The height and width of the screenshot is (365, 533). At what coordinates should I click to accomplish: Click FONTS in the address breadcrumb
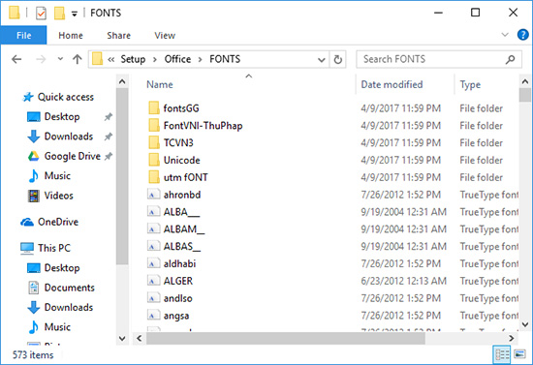[225, 59]
